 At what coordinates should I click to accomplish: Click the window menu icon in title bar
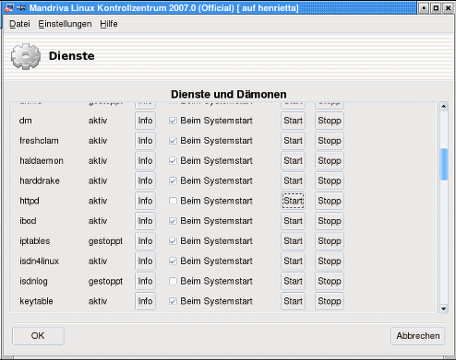[9, 7]
